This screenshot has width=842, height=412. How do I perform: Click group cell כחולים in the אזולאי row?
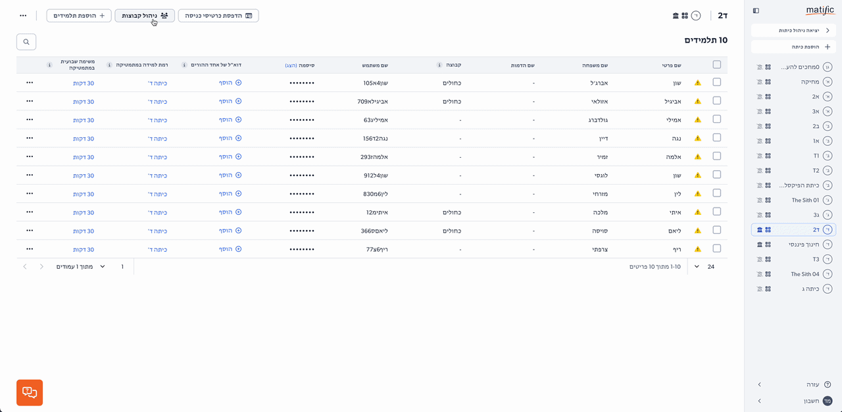tap(451, 102)
